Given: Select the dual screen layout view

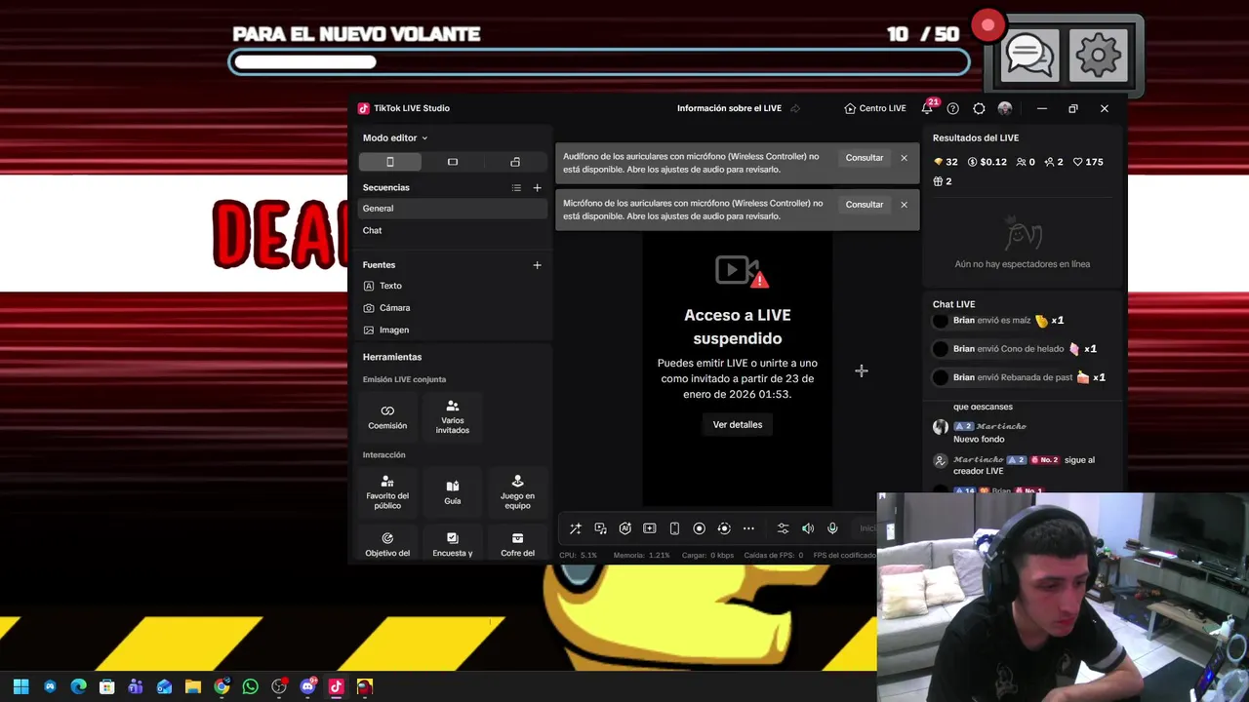Looking at the screenshot, I should click(515, 162).
